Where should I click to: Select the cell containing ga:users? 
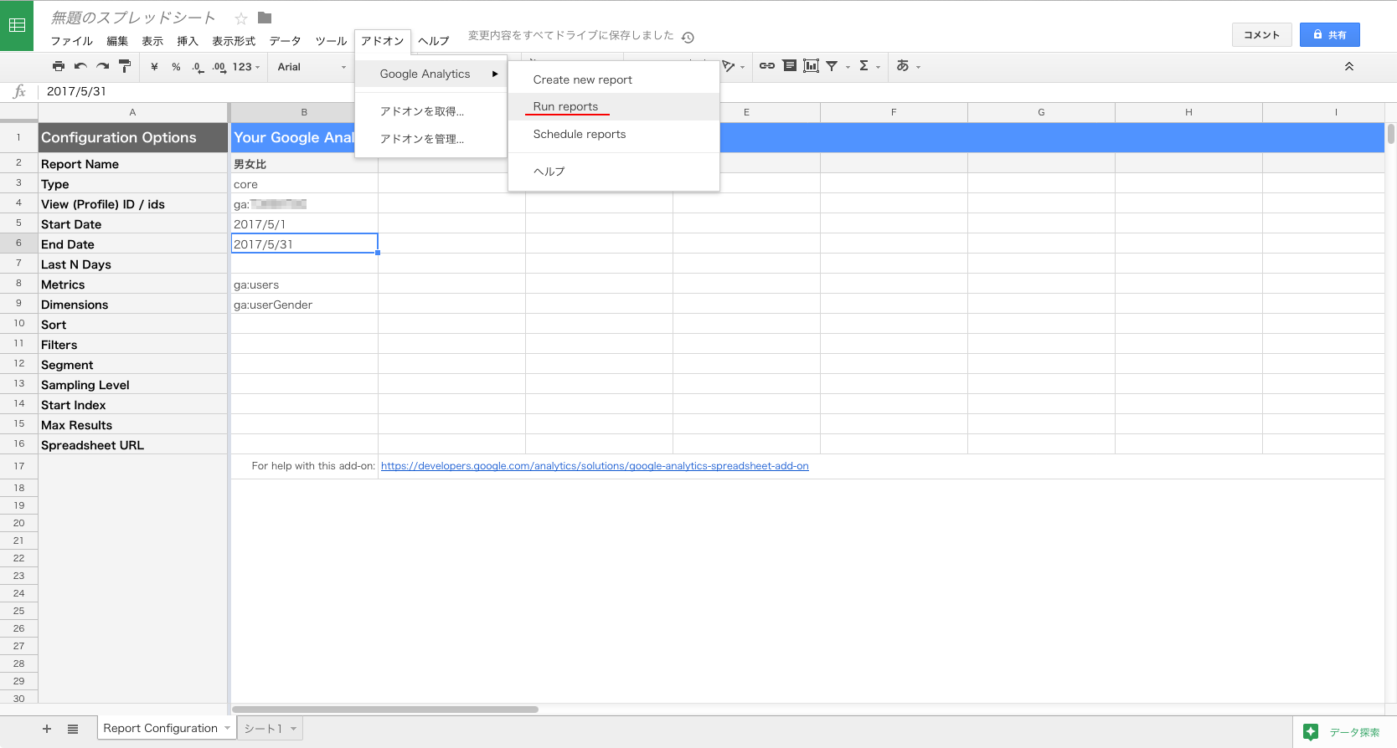(304, 284)
